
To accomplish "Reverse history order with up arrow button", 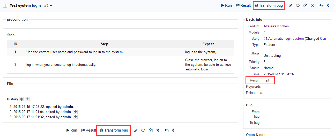I will pos(21,99).
